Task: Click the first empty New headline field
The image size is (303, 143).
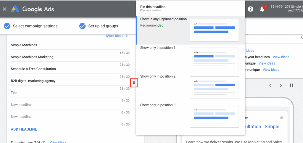Action: tap(70, 105)
